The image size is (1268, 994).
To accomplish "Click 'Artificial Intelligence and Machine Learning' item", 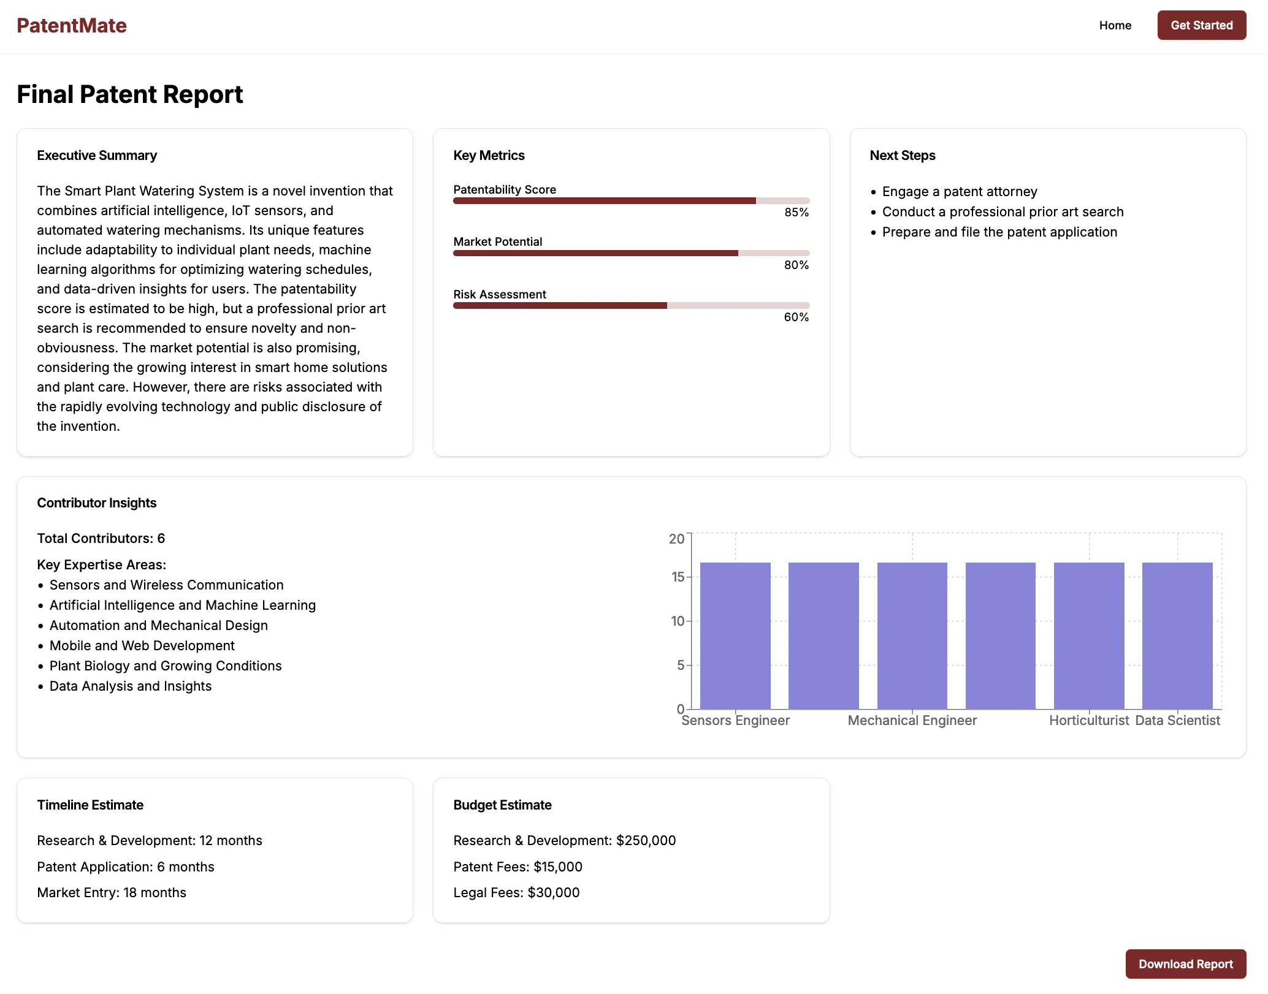I will coord(183,605).
